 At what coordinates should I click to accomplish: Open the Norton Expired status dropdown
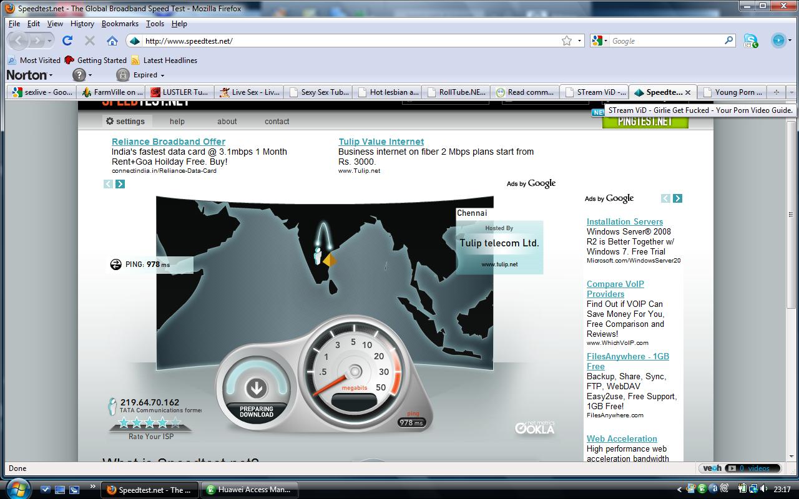(150, 75)
